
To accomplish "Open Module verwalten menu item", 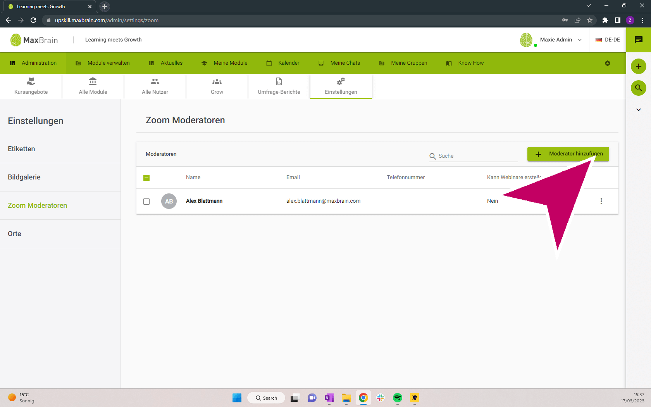I will (103, 63).
